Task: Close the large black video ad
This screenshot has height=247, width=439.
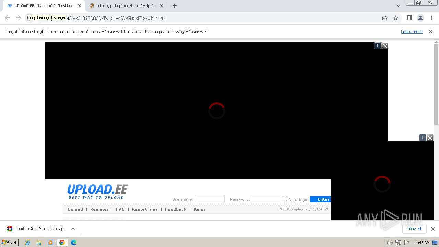Action: pyautogui.click(x=385, y=46)
